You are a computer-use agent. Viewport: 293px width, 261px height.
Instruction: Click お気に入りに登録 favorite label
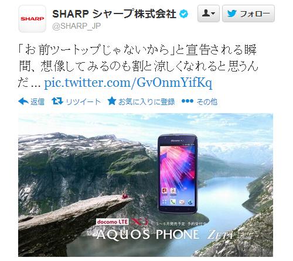146,101
